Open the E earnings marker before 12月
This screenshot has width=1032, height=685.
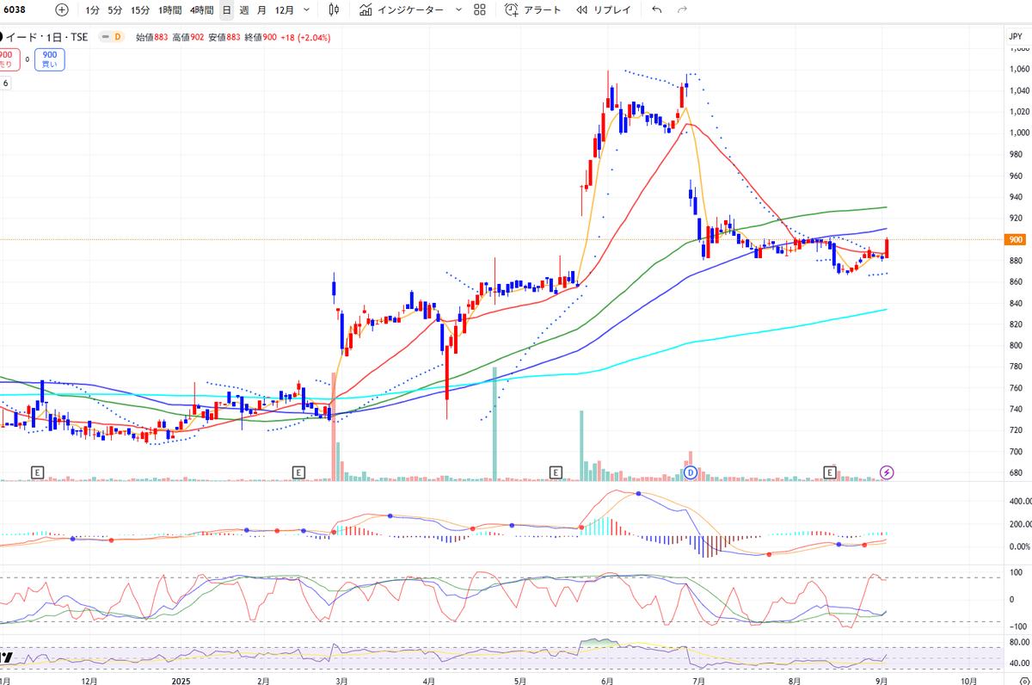click(37, 472)
